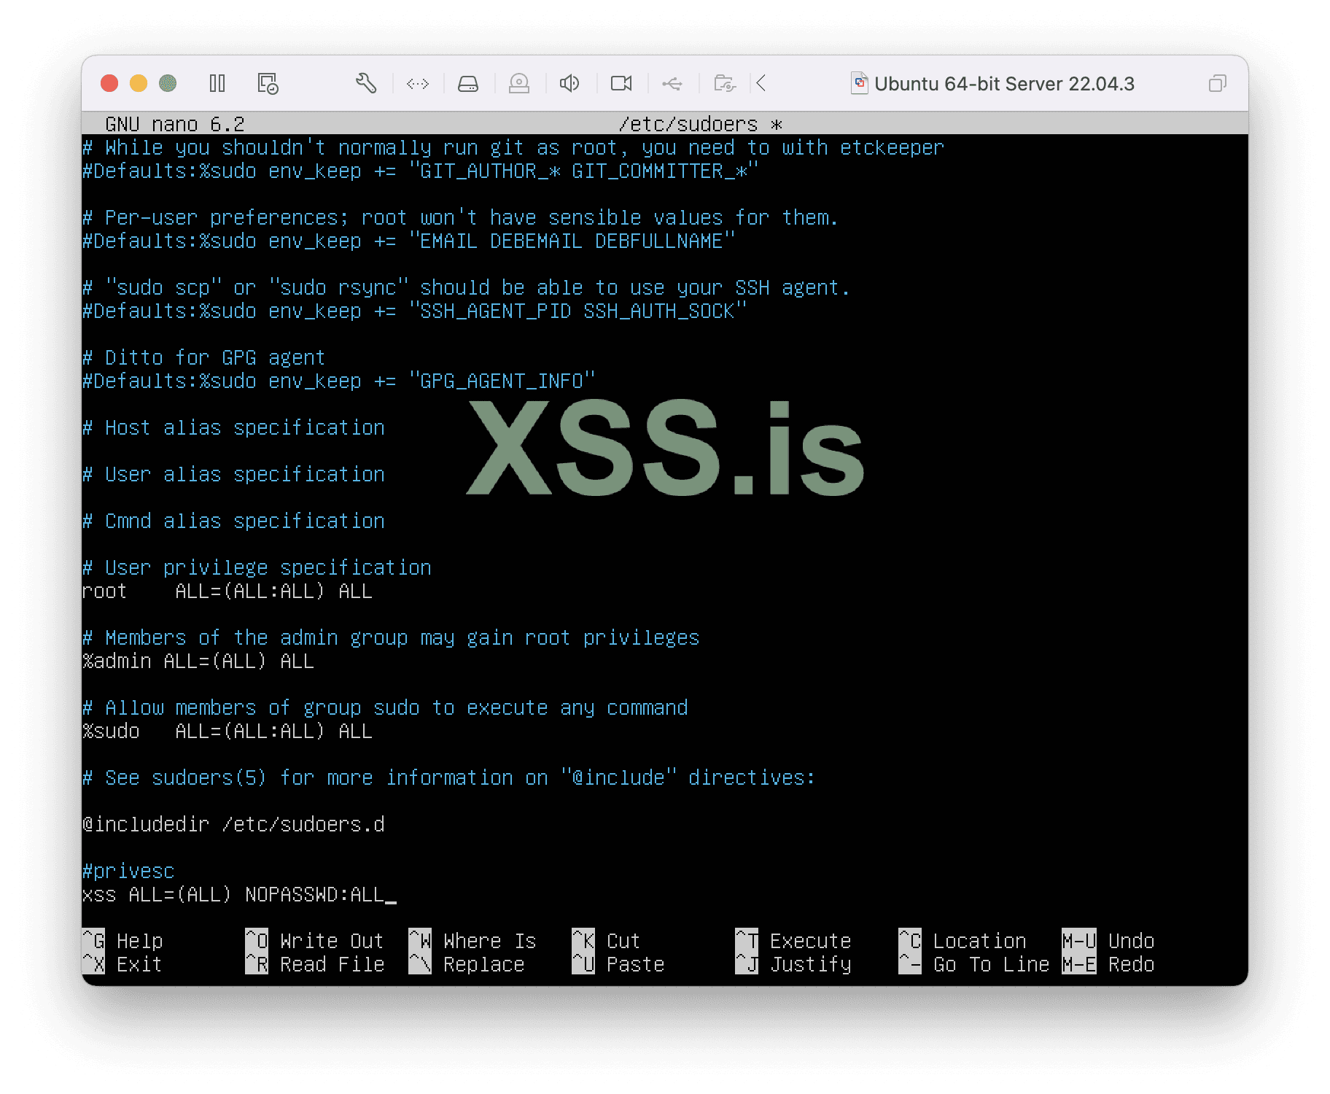Click the "See sudoers(5)" comment line
This screenshot has width=1330, height=1094.
tap(449, 777)
